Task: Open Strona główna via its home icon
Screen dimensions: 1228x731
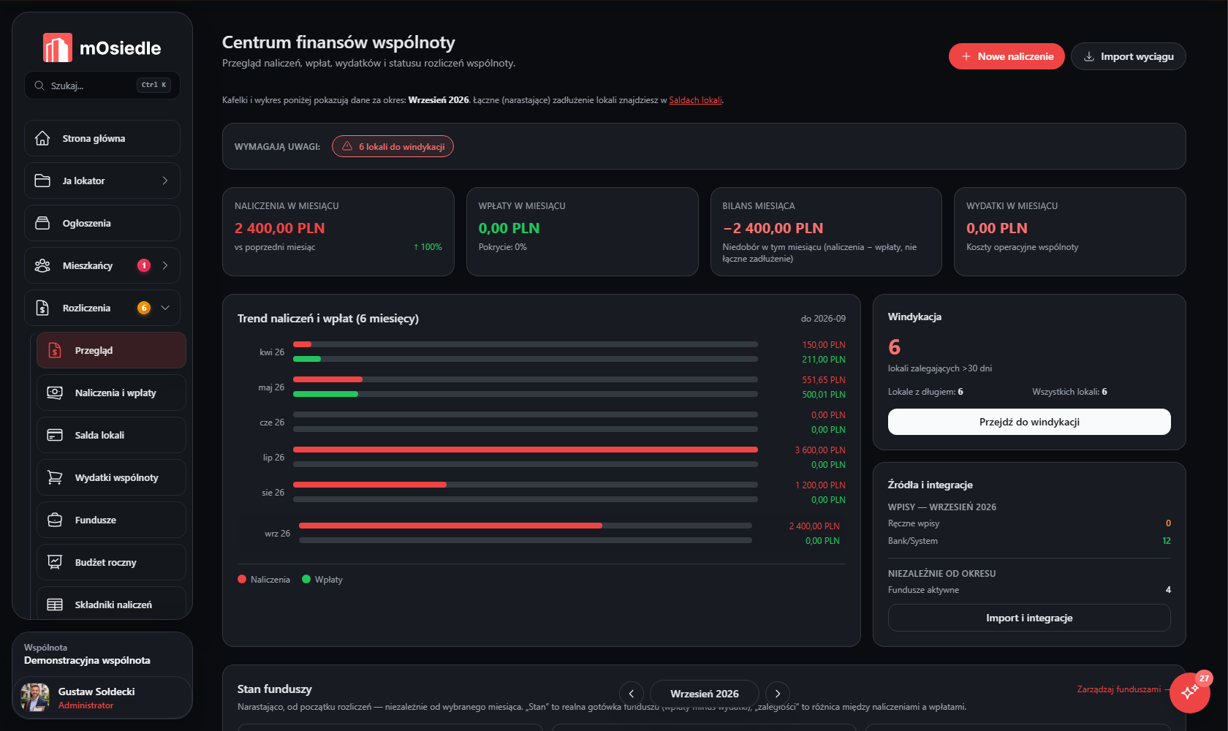Action: (x=42, y=138)
